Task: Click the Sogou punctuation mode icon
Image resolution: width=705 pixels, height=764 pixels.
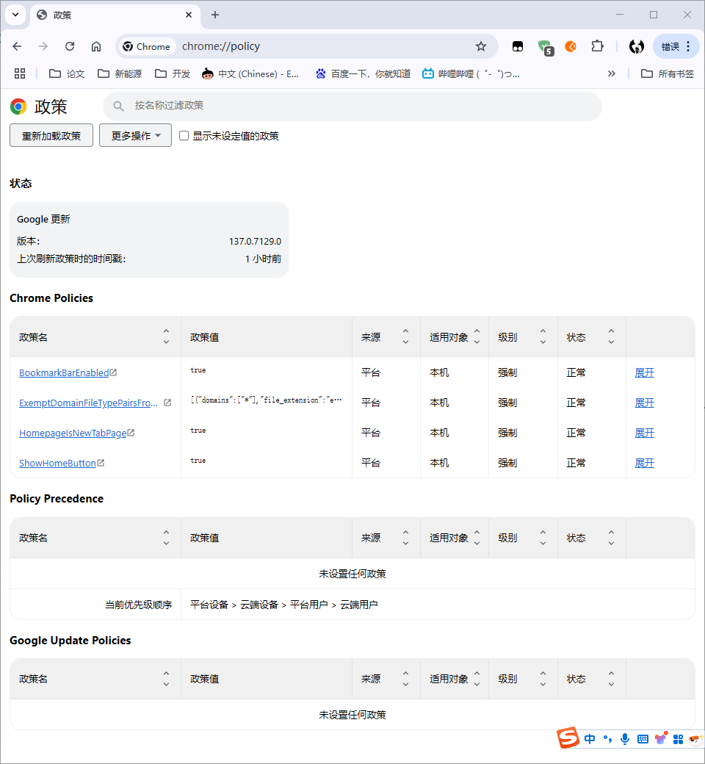Action: pos(607,739)
